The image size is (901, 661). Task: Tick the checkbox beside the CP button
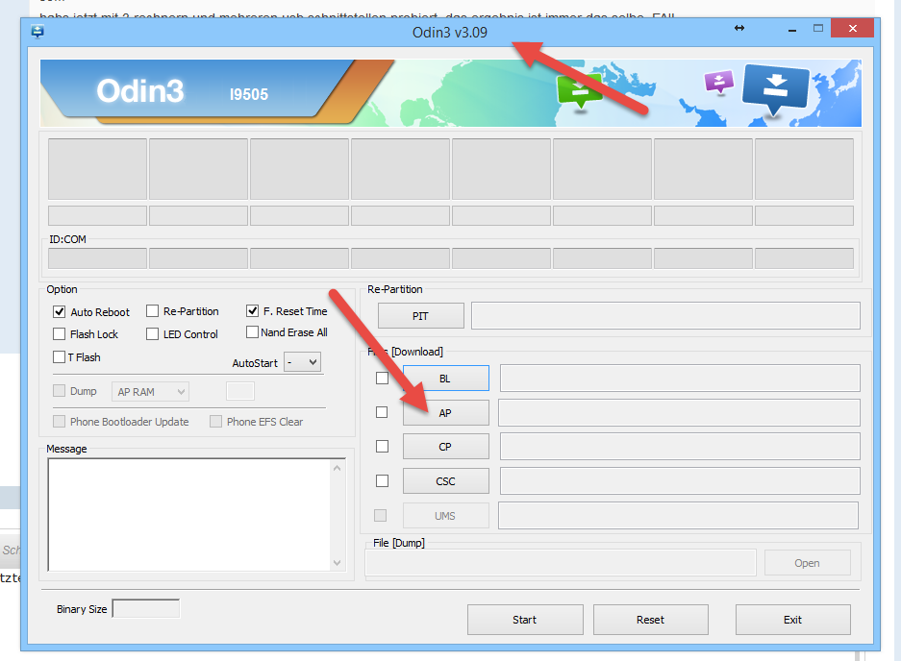coord(382,446)
